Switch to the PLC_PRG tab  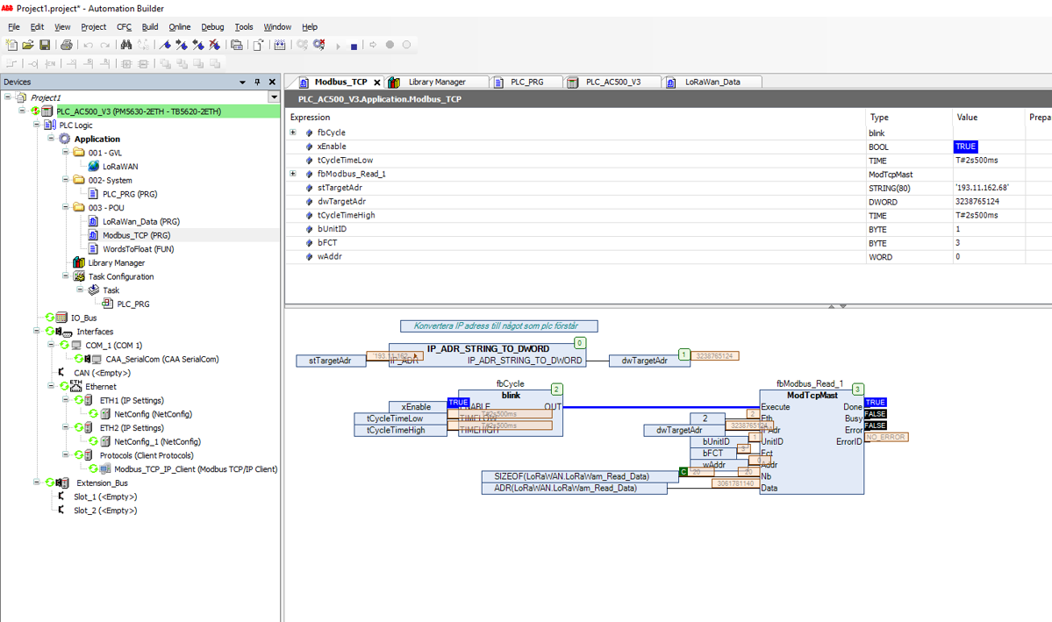click(x=526, y=82)
